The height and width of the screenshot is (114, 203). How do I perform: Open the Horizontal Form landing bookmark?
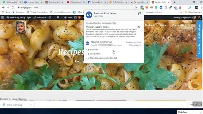click(x=61, y=12)
